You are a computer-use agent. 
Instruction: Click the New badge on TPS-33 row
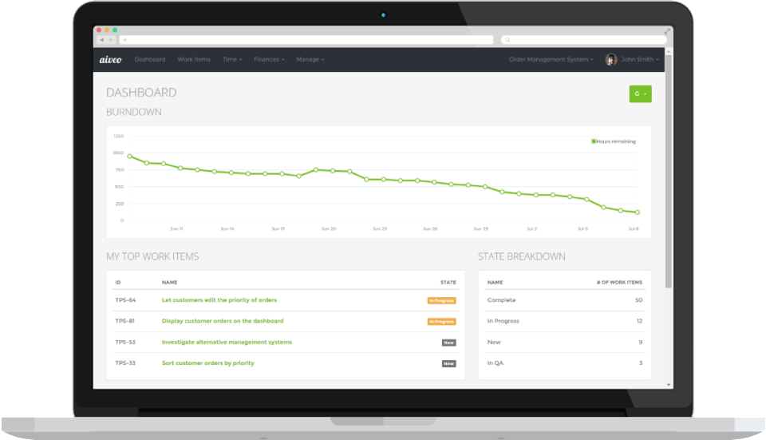[449, 363]
